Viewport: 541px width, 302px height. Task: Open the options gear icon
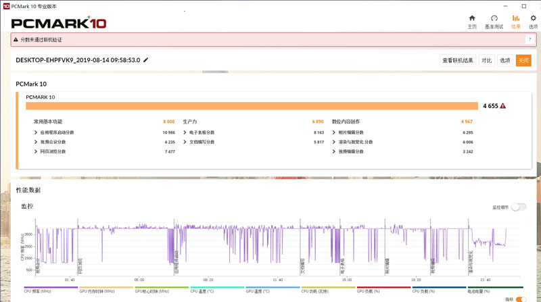tap(533, 18)
